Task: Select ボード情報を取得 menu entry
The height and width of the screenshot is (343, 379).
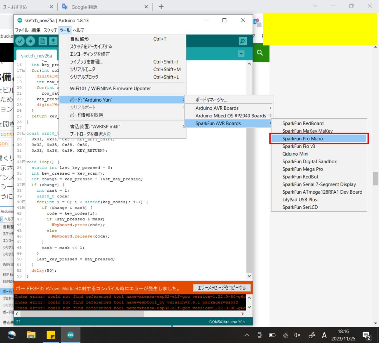Action: pyautogui.click(x=123, y=115)
